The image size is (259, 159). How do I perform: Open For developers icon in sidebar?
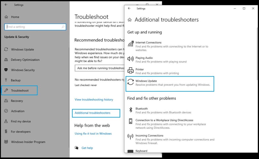(6, 131)
